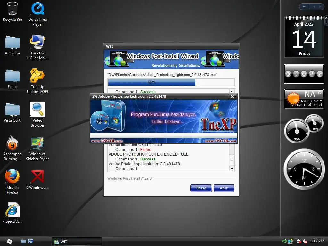Screen dimensions: 328x246
Task: Click the safely remove hardware tray icon
Action: [x=284, y=242]
